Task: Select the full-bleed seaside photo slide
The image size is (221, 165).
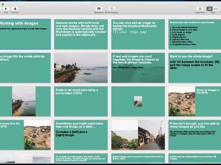Action: [x=81, y=68]
